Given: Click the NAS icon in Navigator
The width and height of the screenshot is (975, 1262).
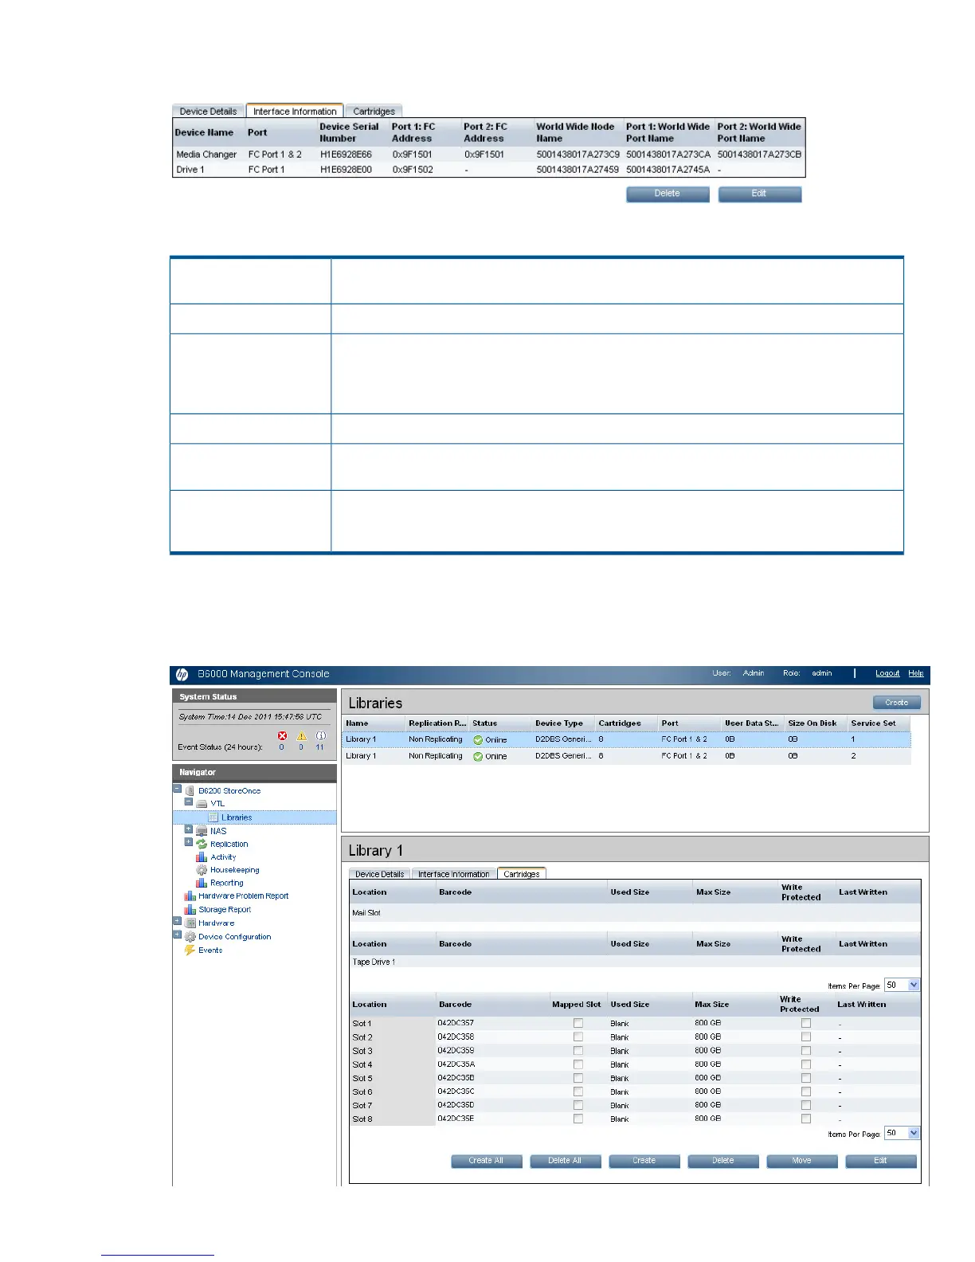Looking at the screenshot, I should point(202,830).
